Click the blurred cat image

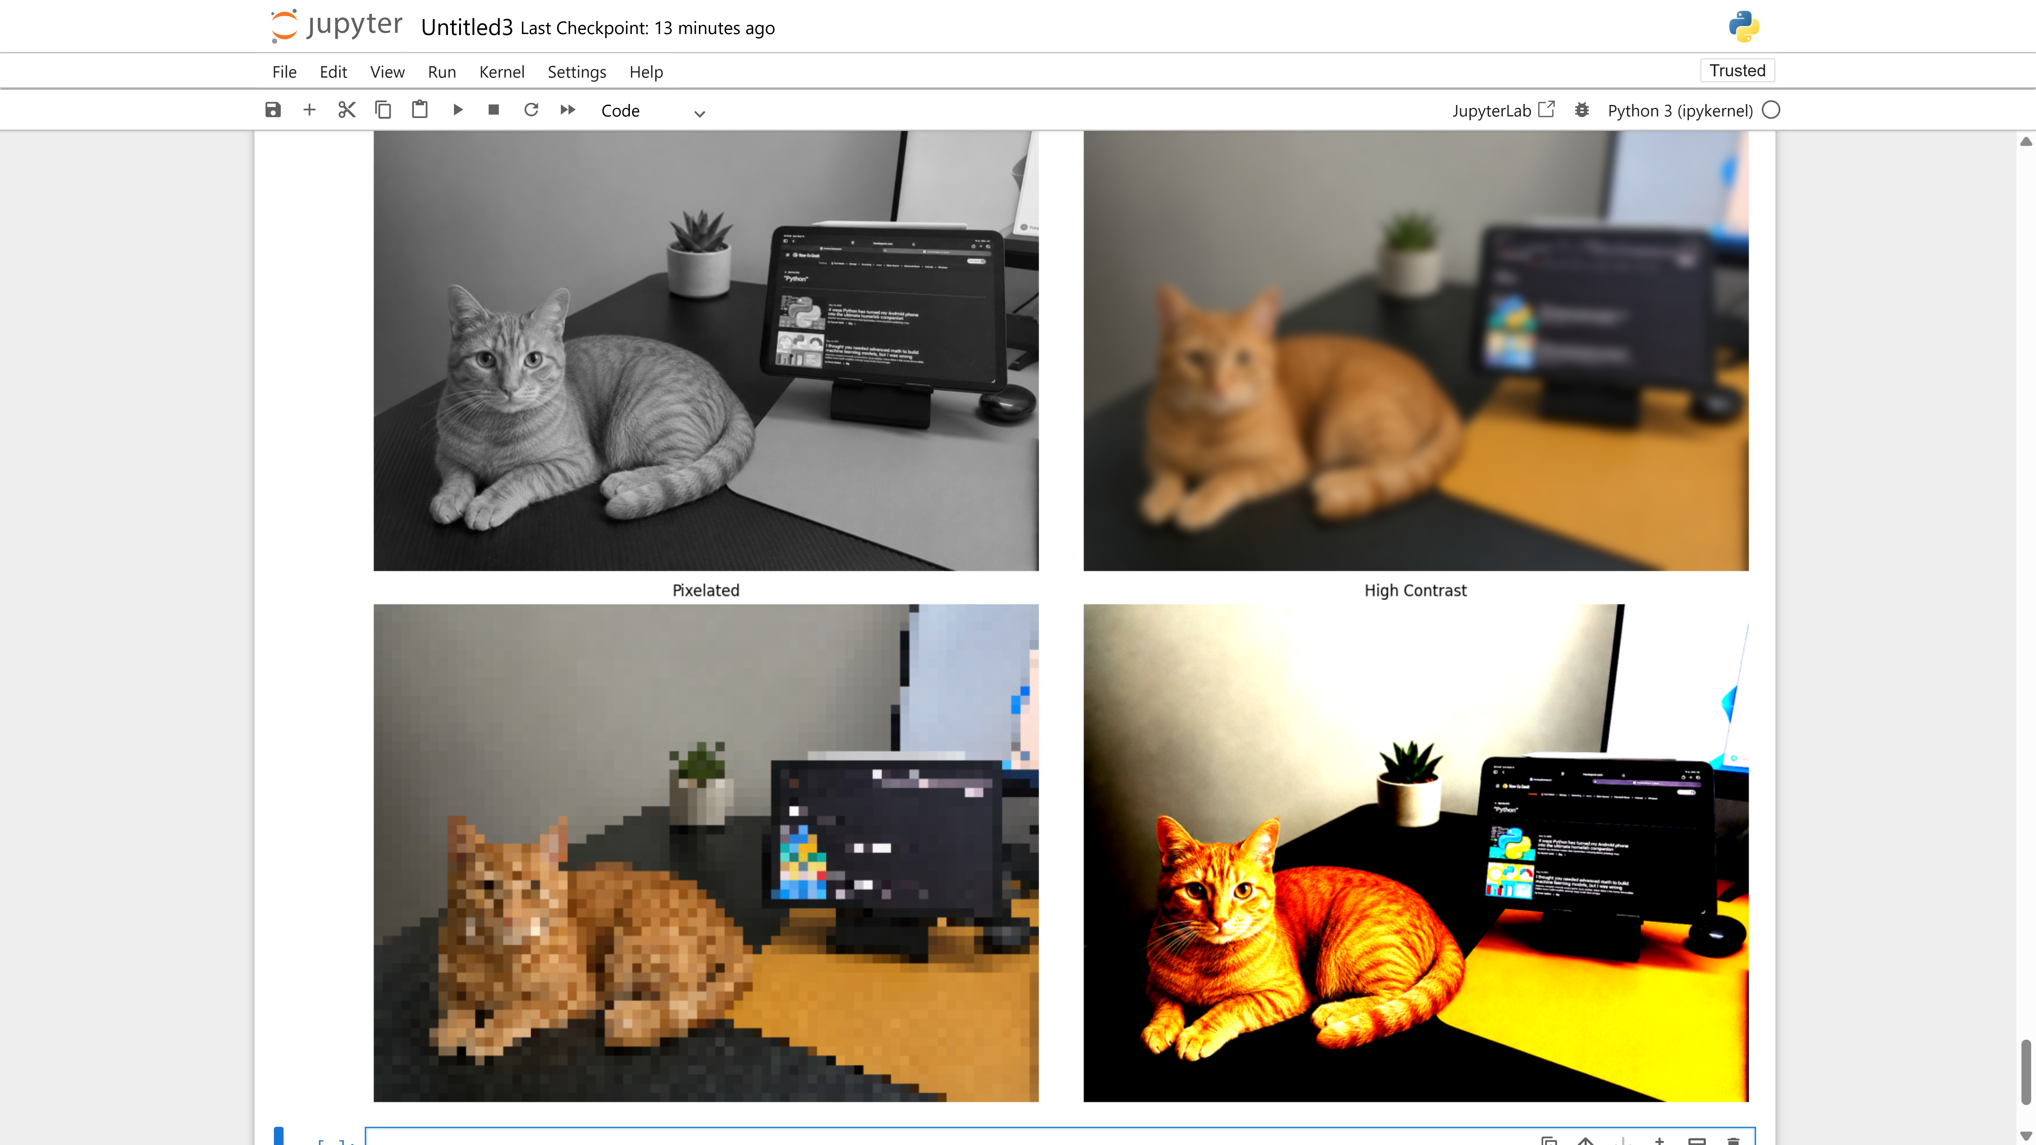[1416, 351]
